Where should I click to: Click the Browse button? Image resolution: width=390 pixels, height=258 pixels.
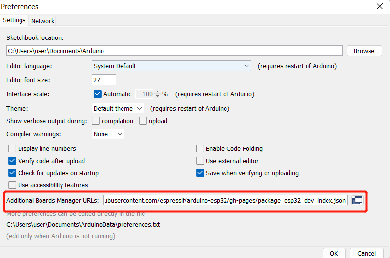tap(364, 51)
